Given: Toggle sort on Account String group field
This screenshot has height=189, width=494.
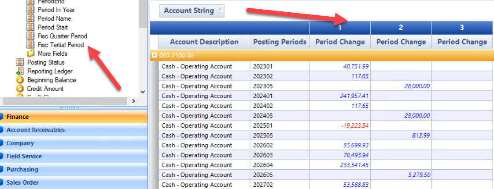Looking at the screenshot, I should click(192, 11).
